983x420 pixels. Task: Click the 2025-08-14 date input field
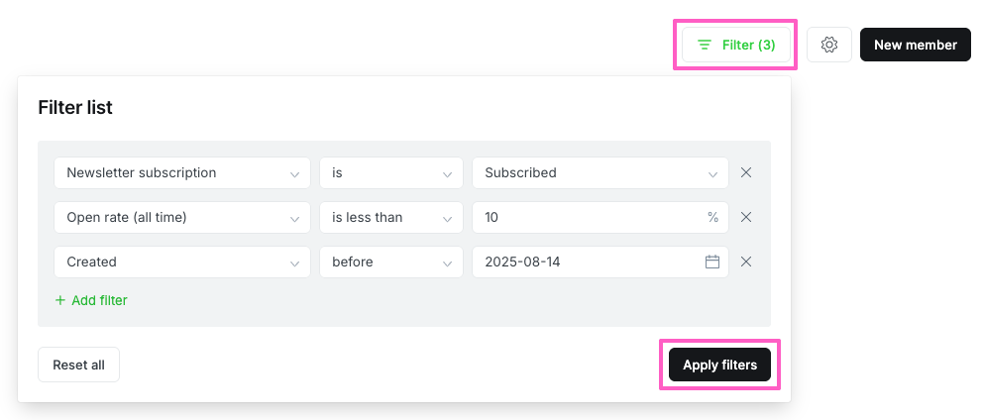coord(585,262)
